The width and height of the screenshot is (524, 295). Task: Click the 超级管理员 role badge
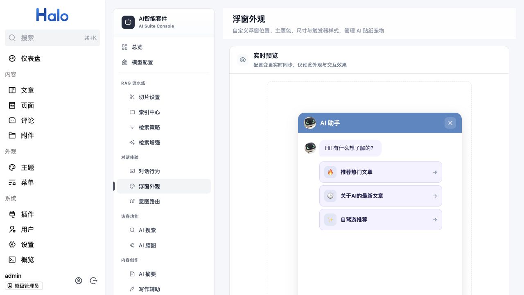(24, 286)
